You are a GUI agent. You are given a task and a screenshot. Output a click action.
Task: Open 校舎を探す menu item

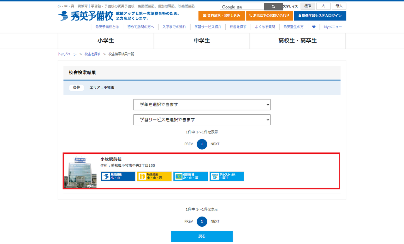pyautogui.click(x=238, y=27)
